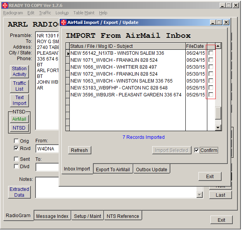Switch to Outbox Update tab

151,169
